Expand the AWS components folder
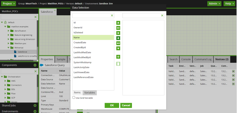 tap(5, 81)
